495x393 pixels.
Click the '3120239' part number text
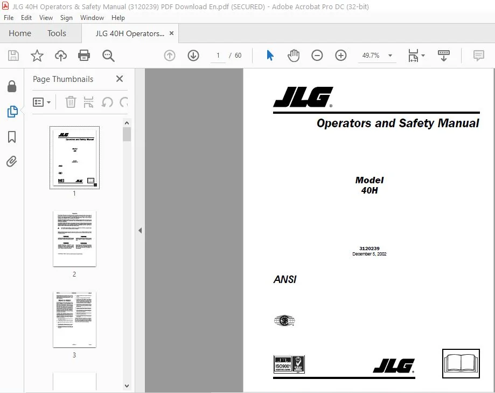click(x=369, y=249)
